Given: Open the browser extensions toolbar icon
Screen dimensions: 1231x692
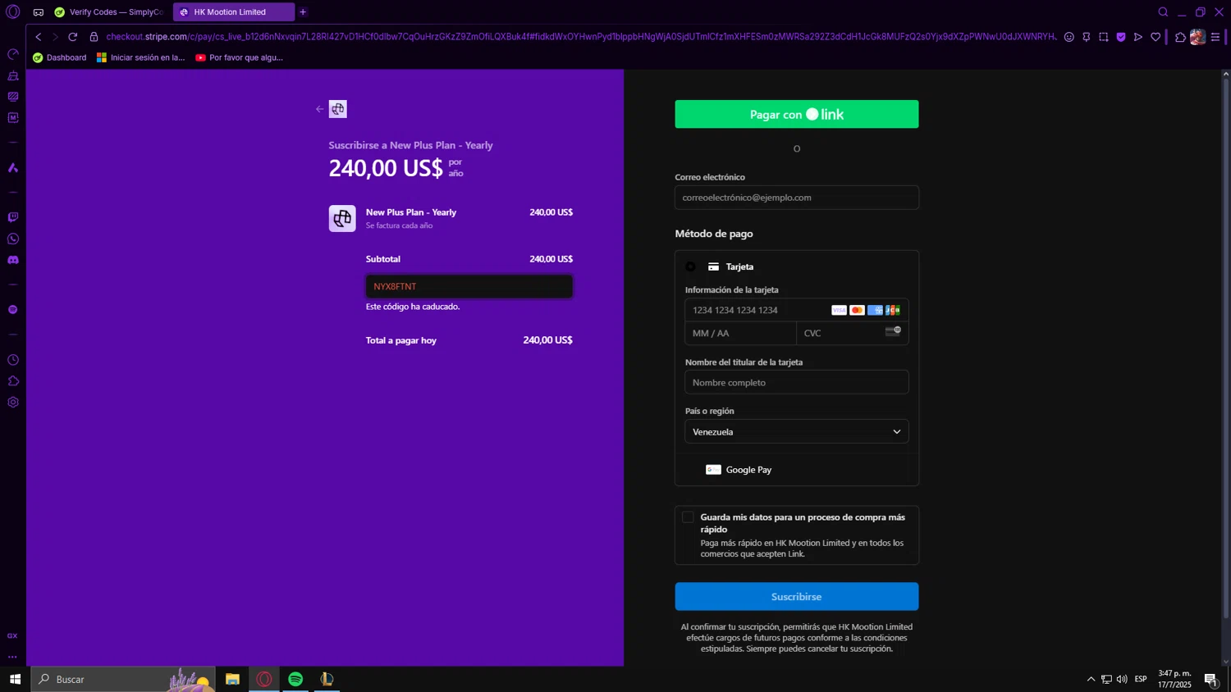Looking at the screenshot, I should pyautogui.click(x=1180, y=37).
